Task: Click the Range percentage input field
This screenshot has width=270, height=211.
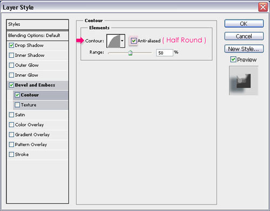Action: point(165,52)
